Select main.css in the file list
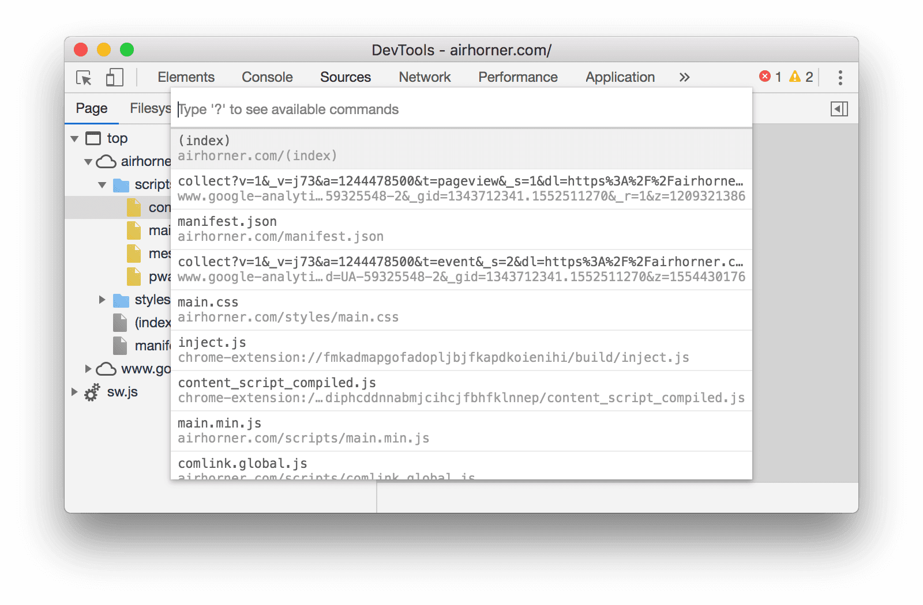This screenshot has height=605, width=923. click(x=404, y=309)
